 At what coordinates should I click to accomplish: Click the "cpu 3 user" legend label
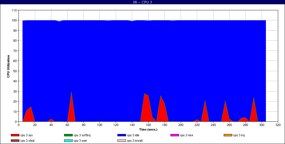80,141
